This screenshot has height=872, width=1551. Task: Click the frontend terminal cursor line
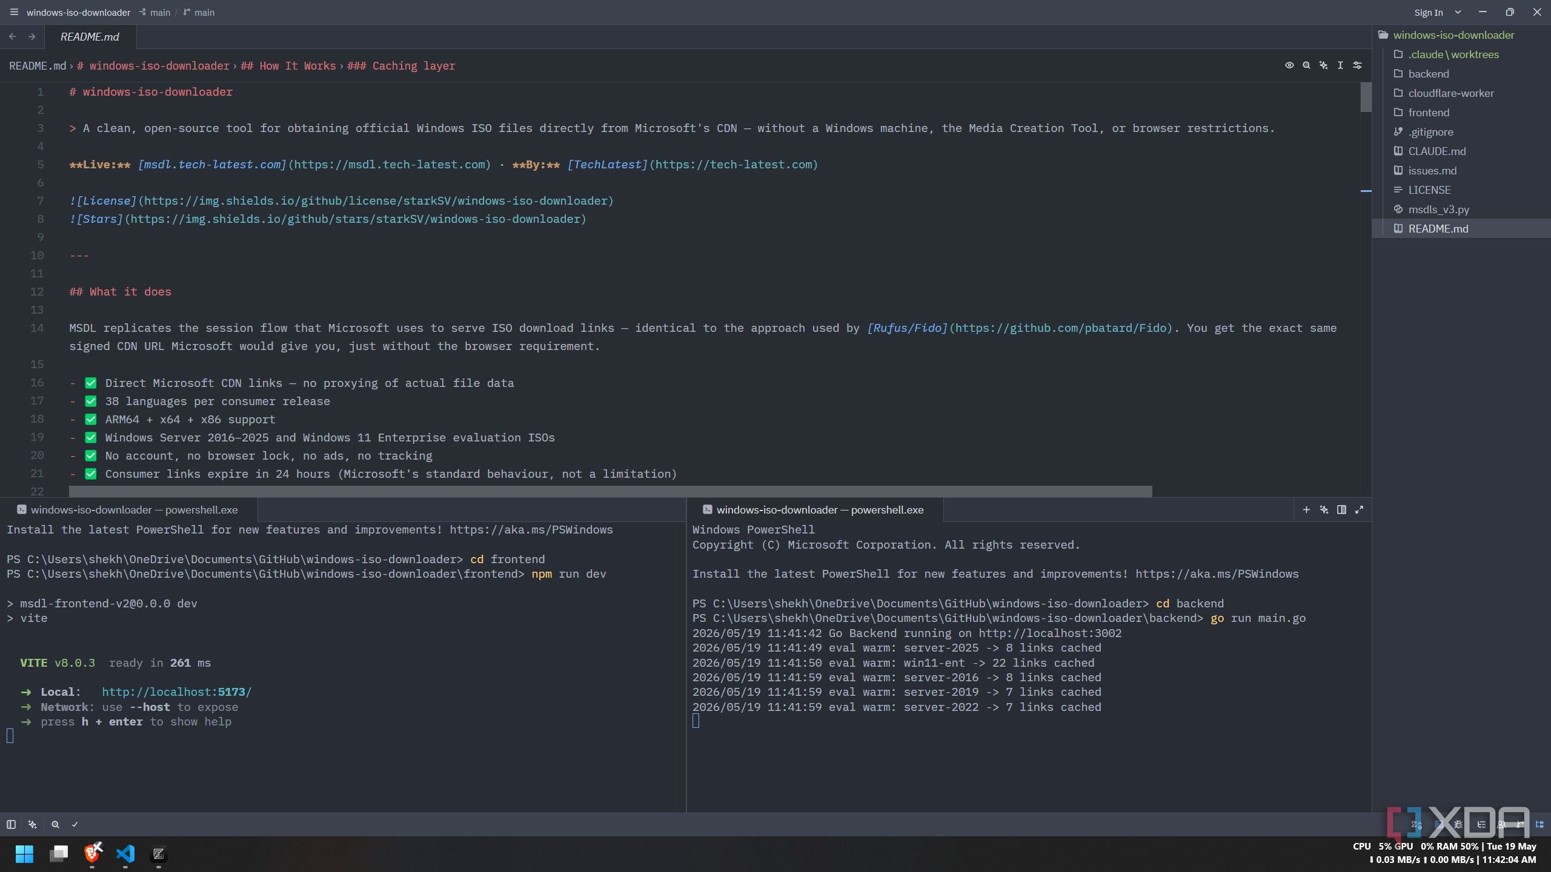pyautogui.click(x=10, y=736)
